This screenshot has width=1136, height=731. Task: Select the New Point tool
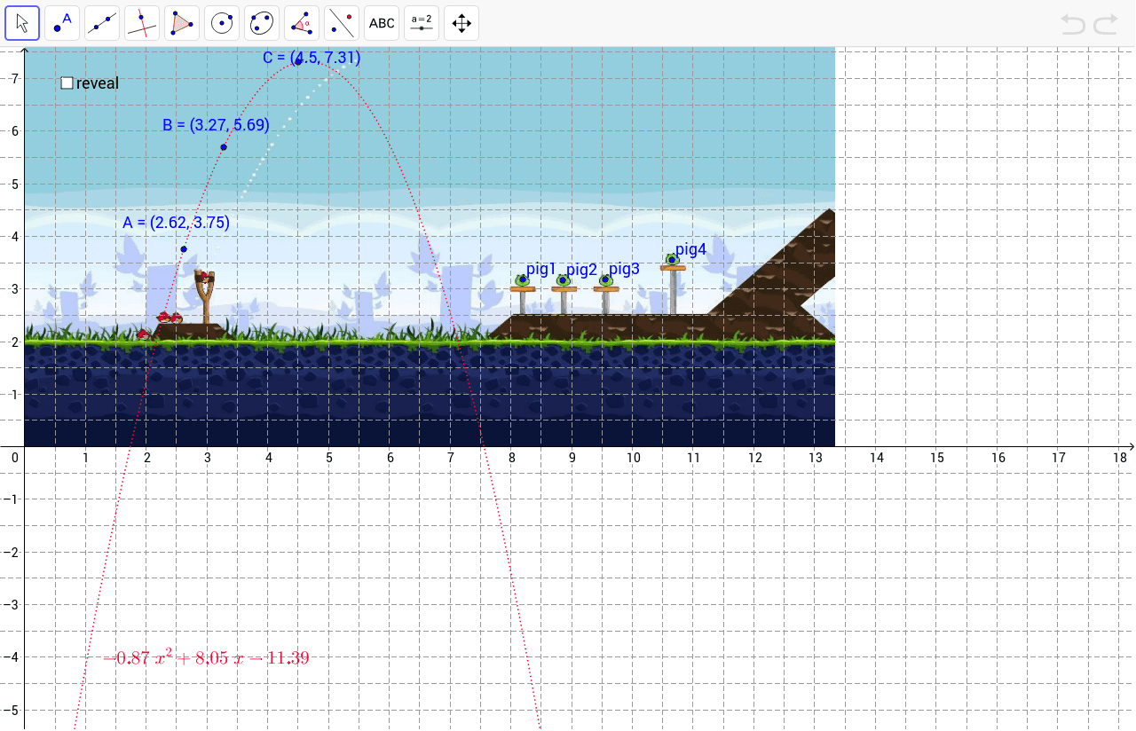[62, 23]
